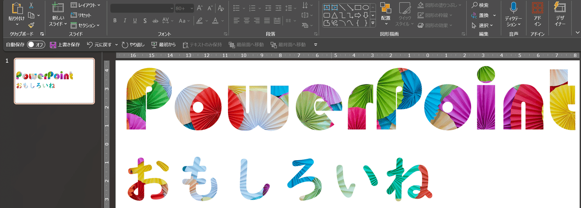
Task: Toggle italic formatting
Action: pyautogui.click(x=125, y=20)
